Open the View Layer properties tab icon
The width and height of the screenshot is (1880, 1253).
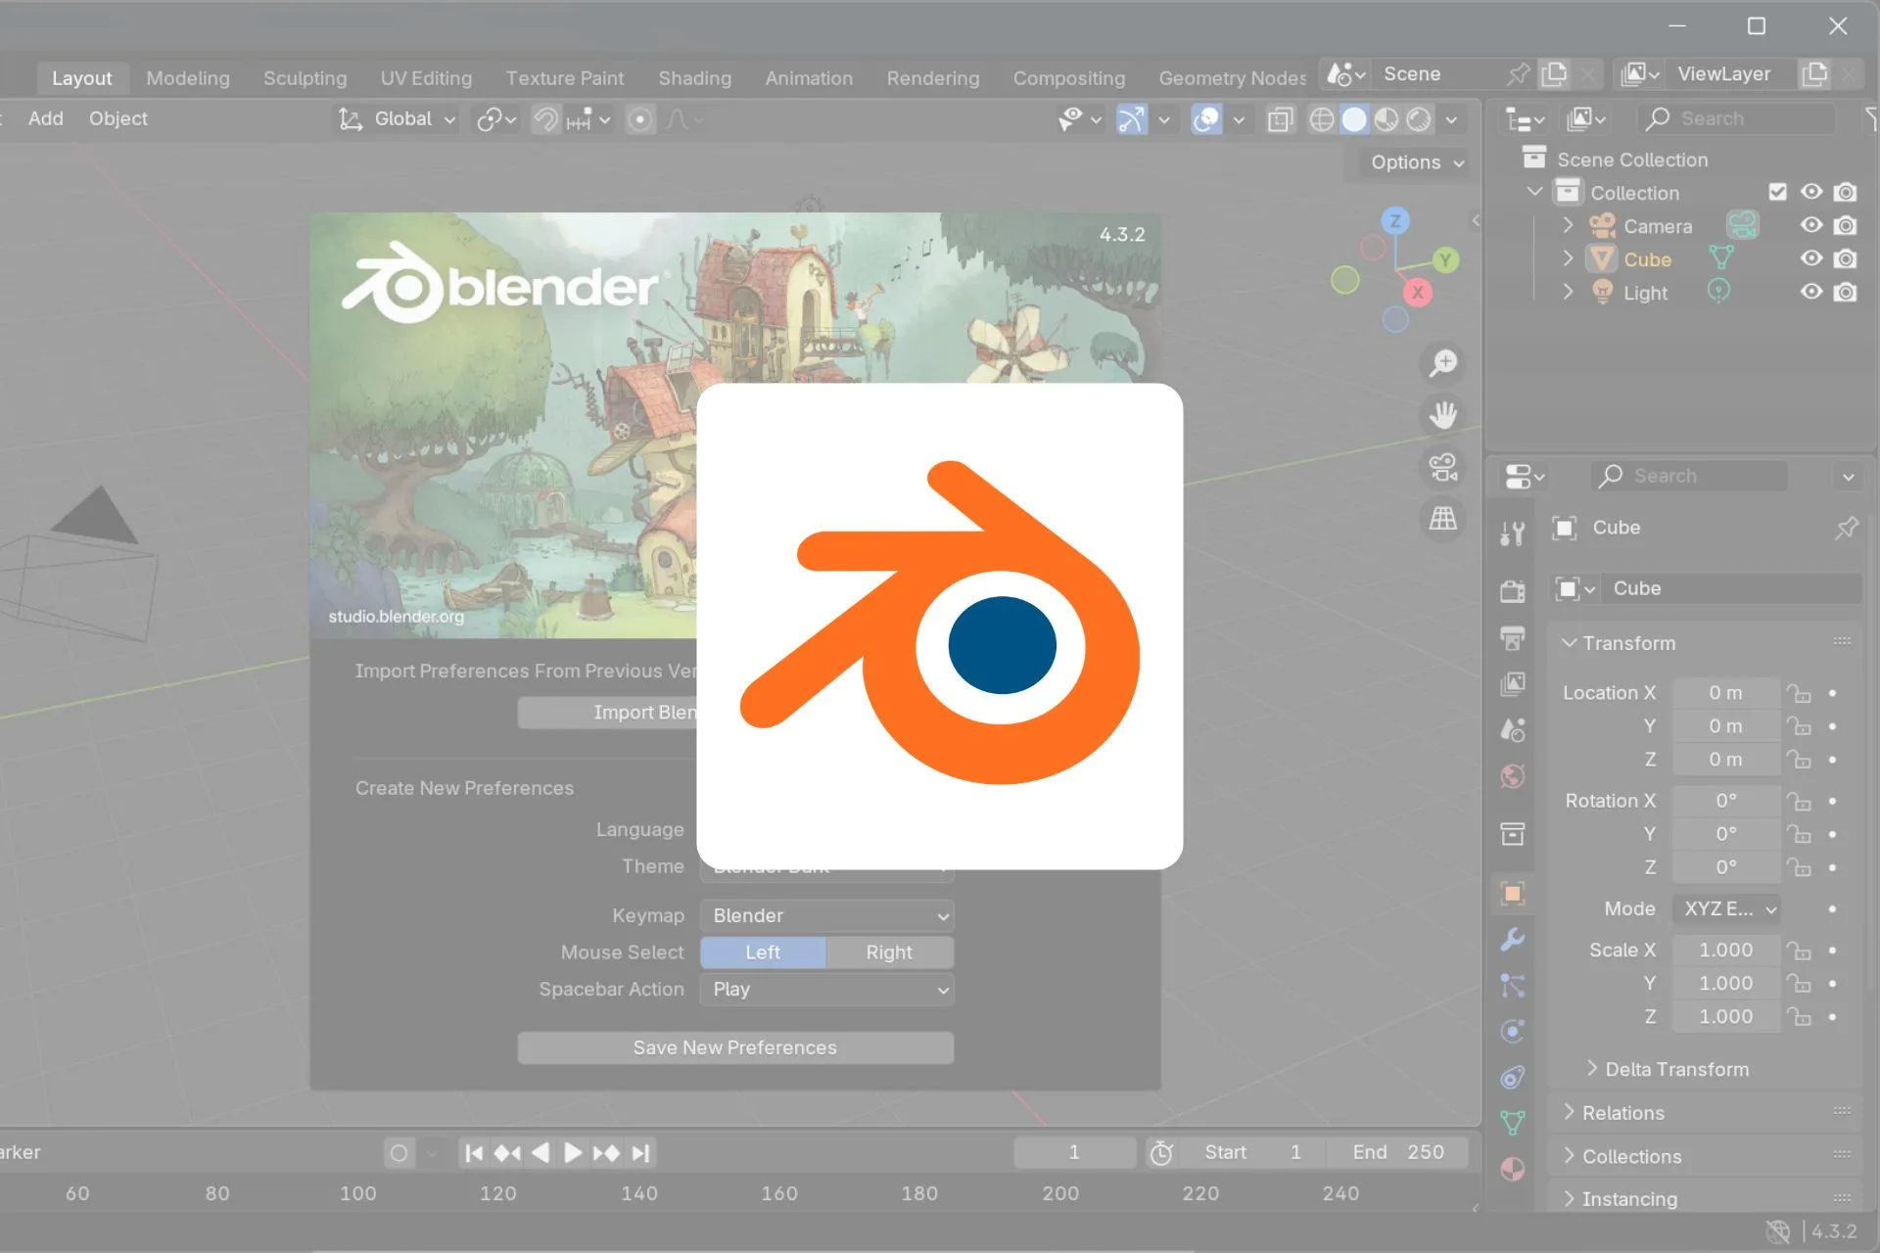point(1513,684)
